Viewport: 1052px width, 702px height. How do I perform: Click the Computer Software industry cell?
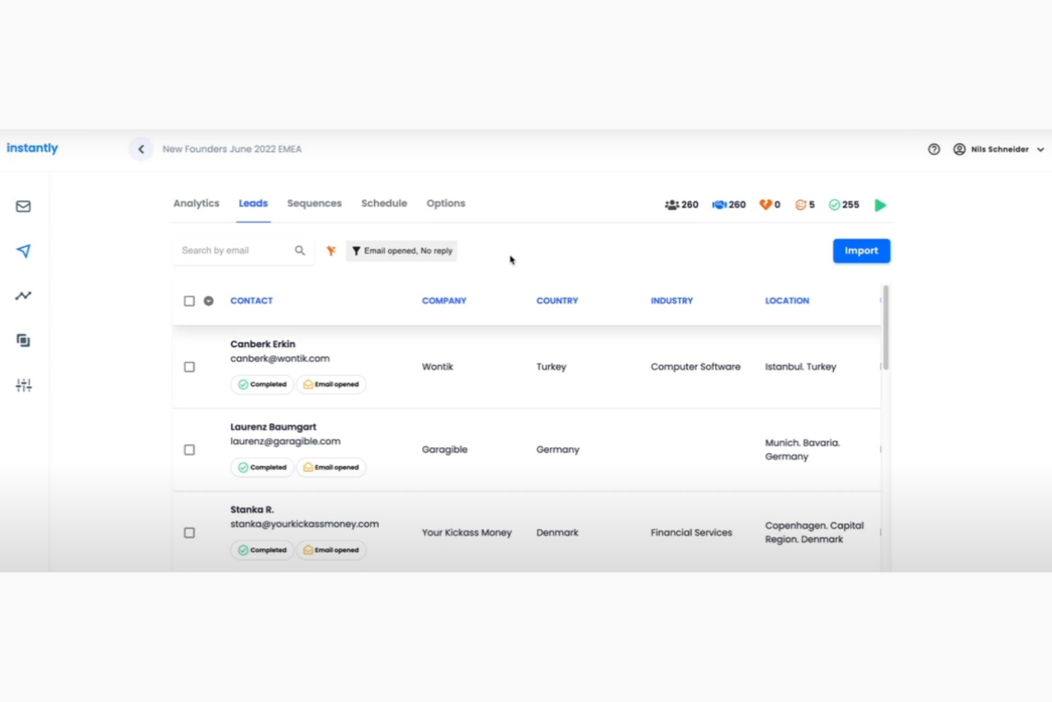pos(696,367)
